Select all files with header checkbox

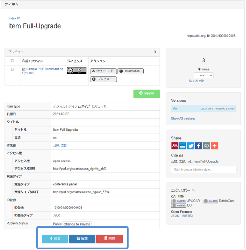(x=12, y=61)
